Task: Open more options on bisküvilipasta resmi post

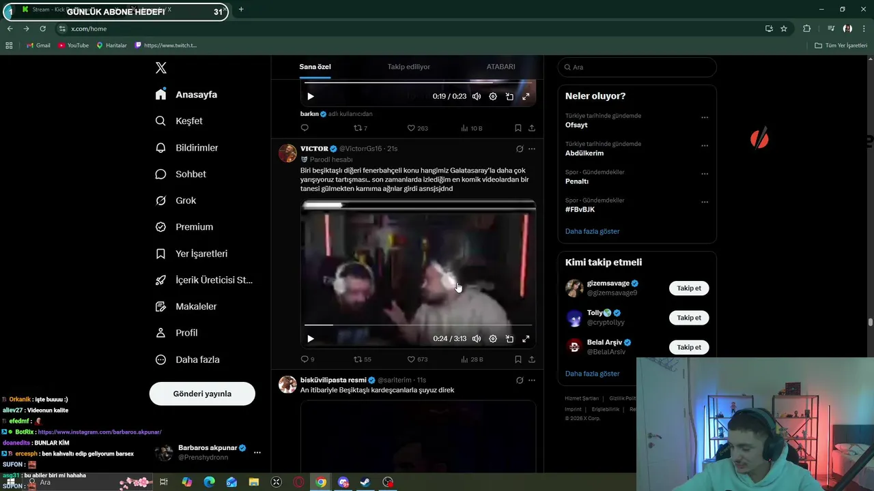Action: pos(532,380)
